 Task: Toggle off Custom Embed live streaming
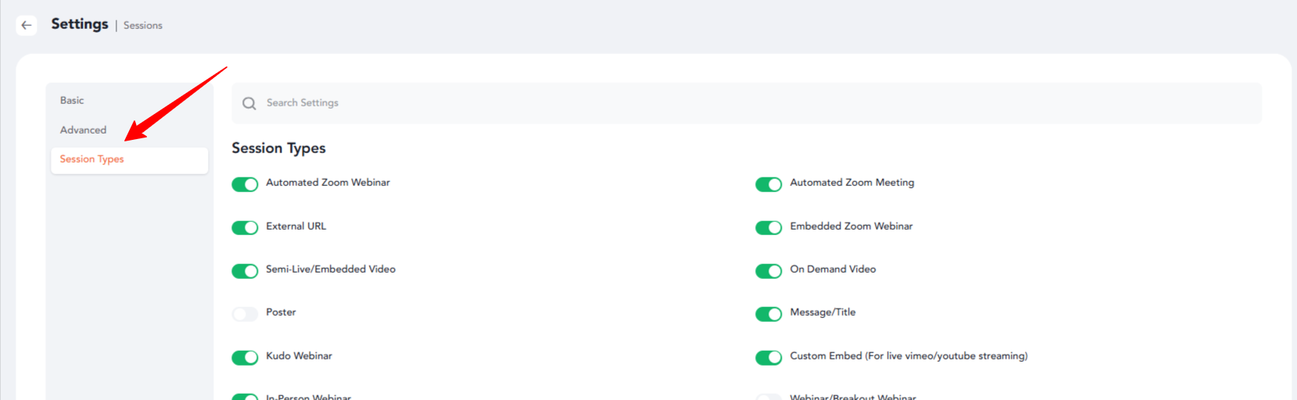769,358
